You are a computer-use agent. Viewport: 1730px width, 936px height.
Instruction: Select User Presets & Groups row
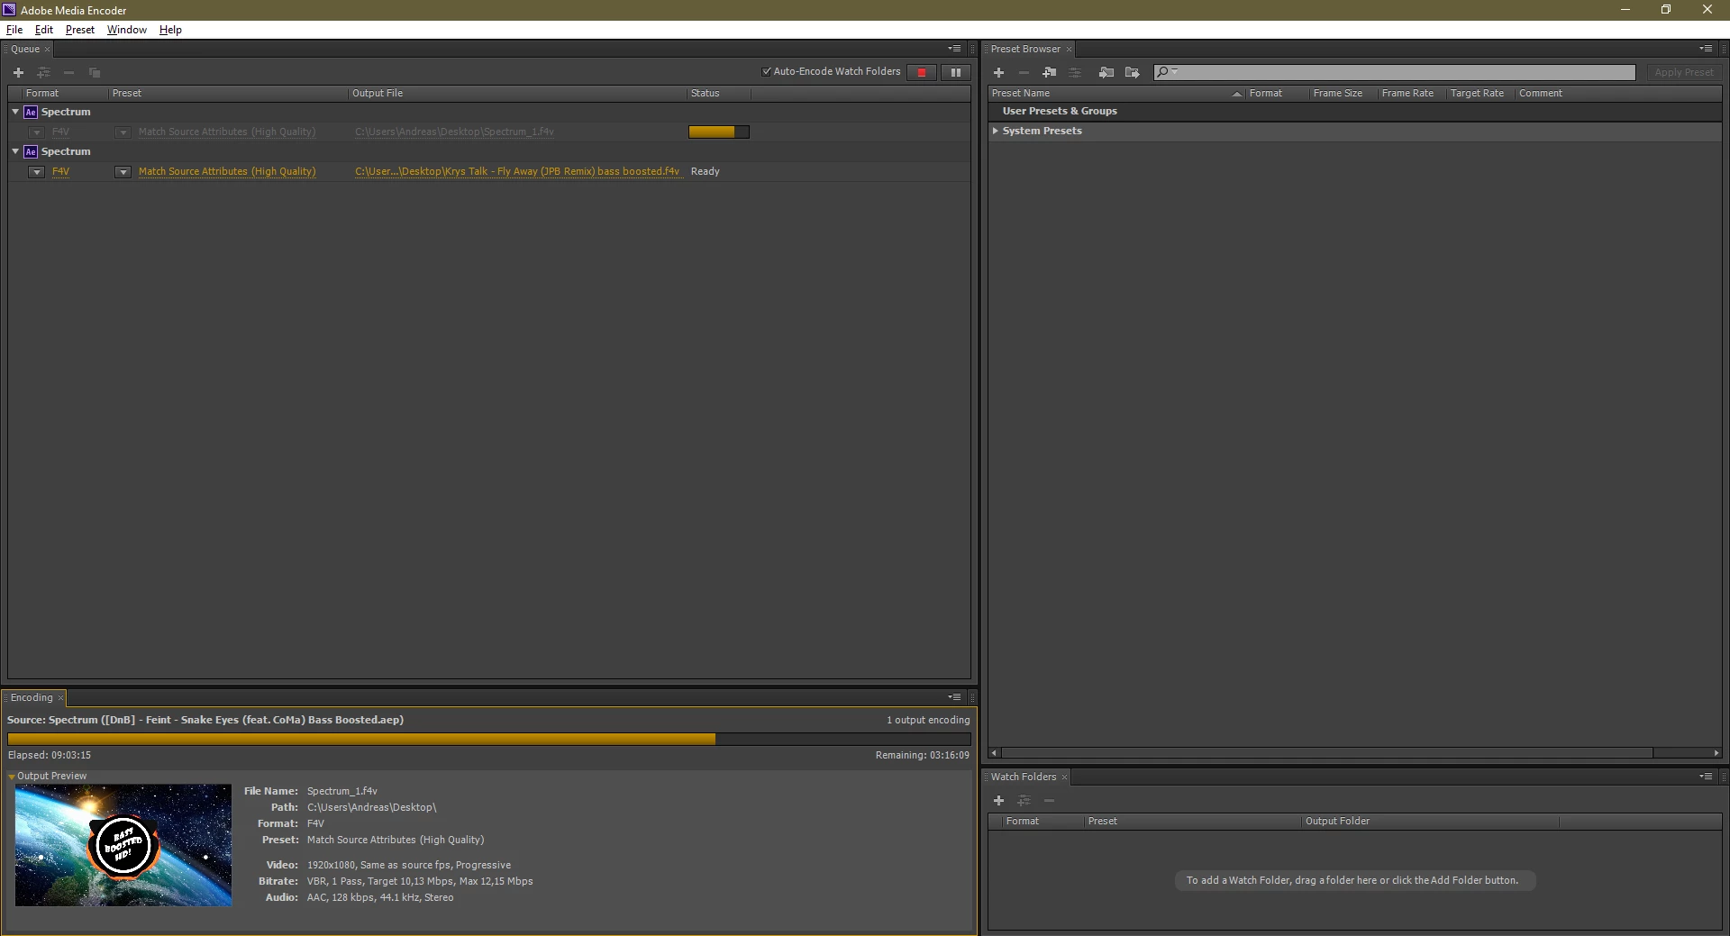click(1355, 111)
